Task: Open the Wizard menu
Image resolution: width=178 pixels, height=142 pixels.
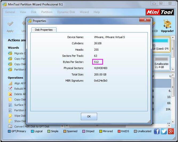Action: coord(84,12)
